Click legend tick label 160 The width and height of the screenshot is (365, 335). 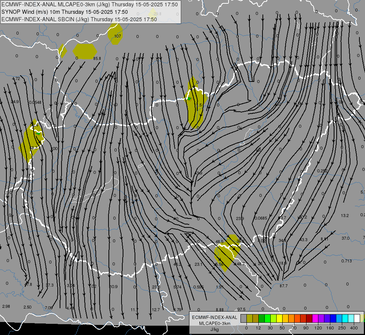pos(330,328)
